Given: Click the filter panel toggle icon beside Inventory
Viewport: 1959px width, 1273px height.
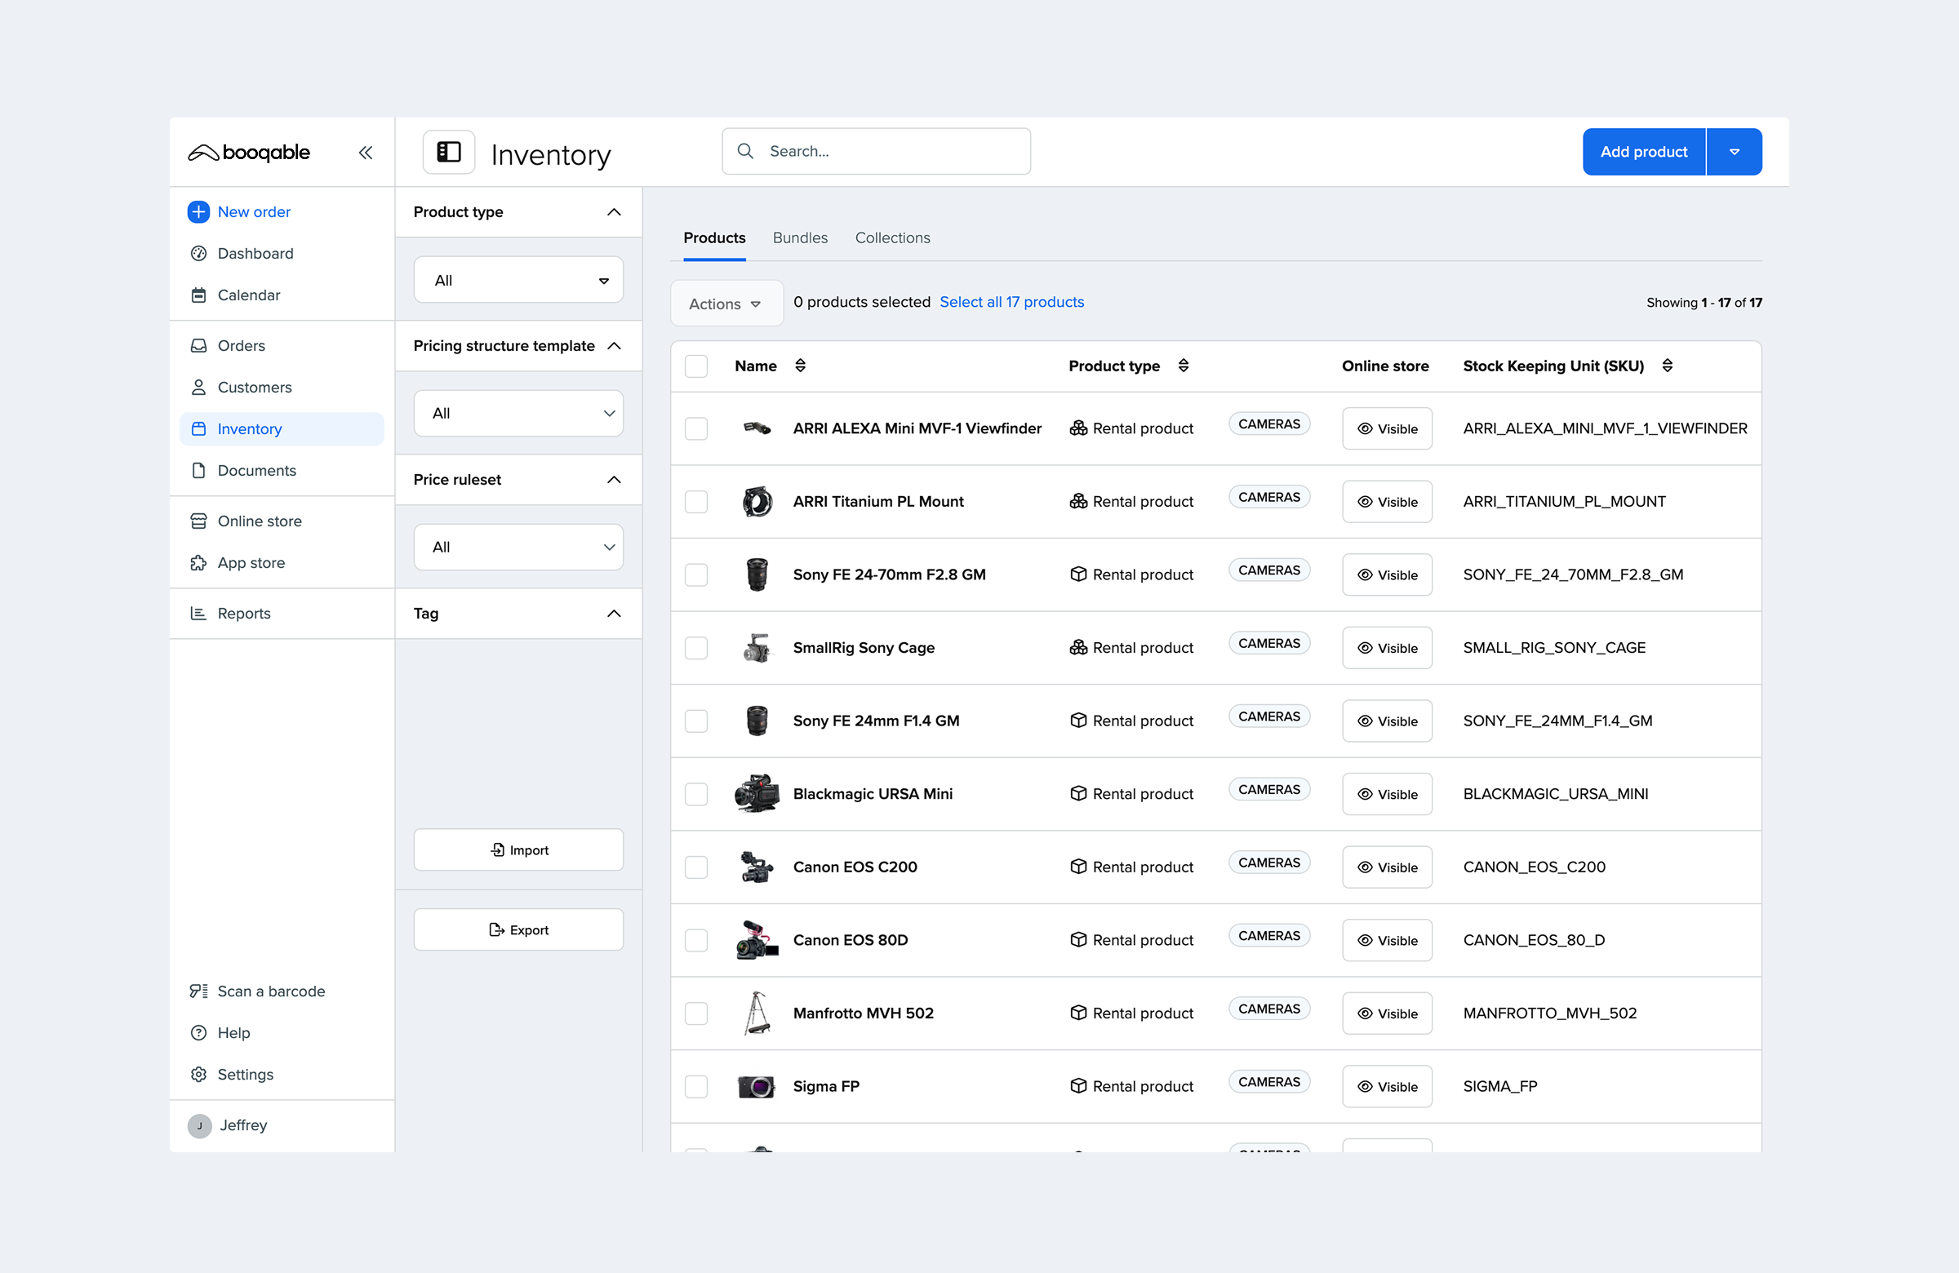Looking at the screenshot, I should (x=449, y=153).
